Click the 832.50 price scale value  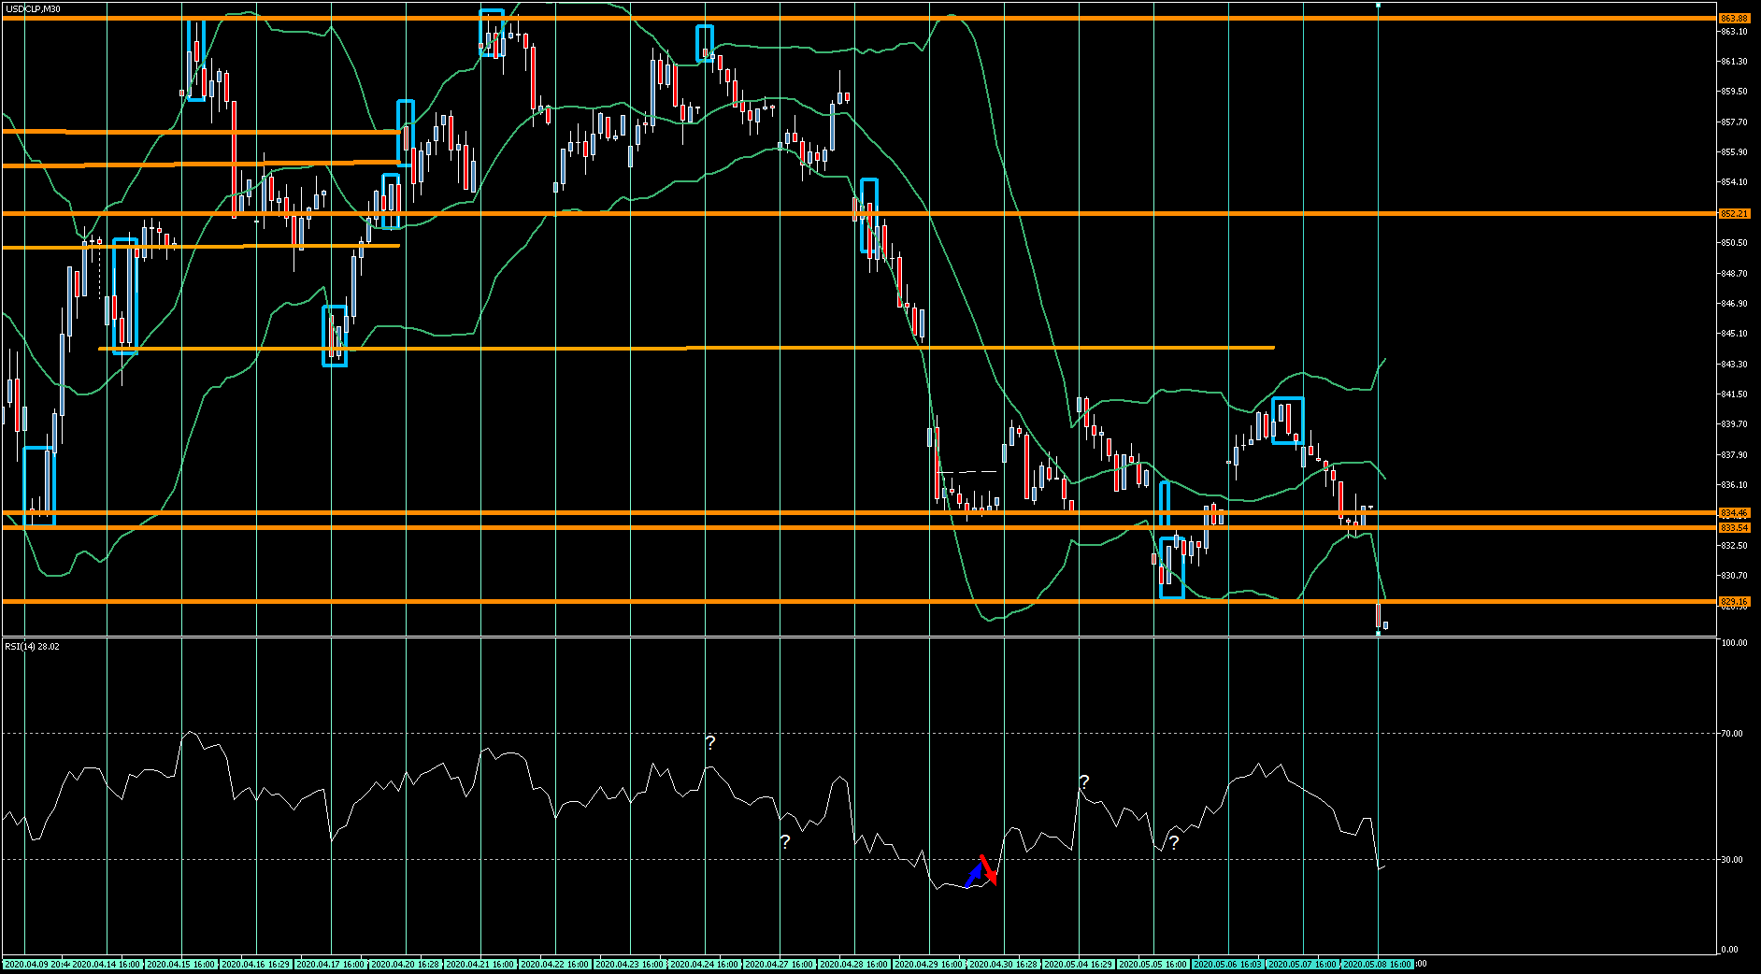pyautogui.click(x=1734, y=545)
